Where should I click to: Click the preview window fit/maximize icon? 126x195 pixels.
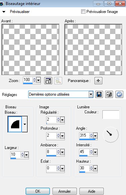[48, 81]
